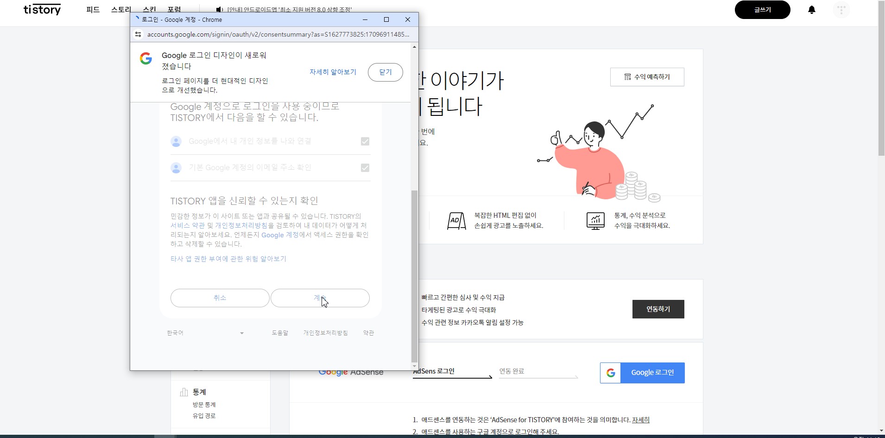Click the 통계 bar chart icon in sidebar
Image resolution: width=885 pixels, height=438 pixels.
click(184, 392)
